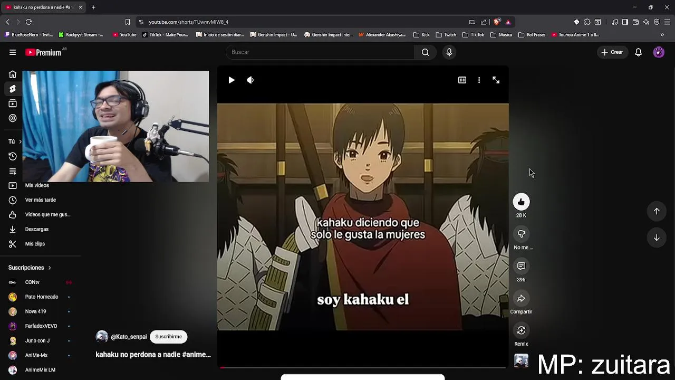
Task: Open the AnimeMix LM channel
Action: pos(40,370)
